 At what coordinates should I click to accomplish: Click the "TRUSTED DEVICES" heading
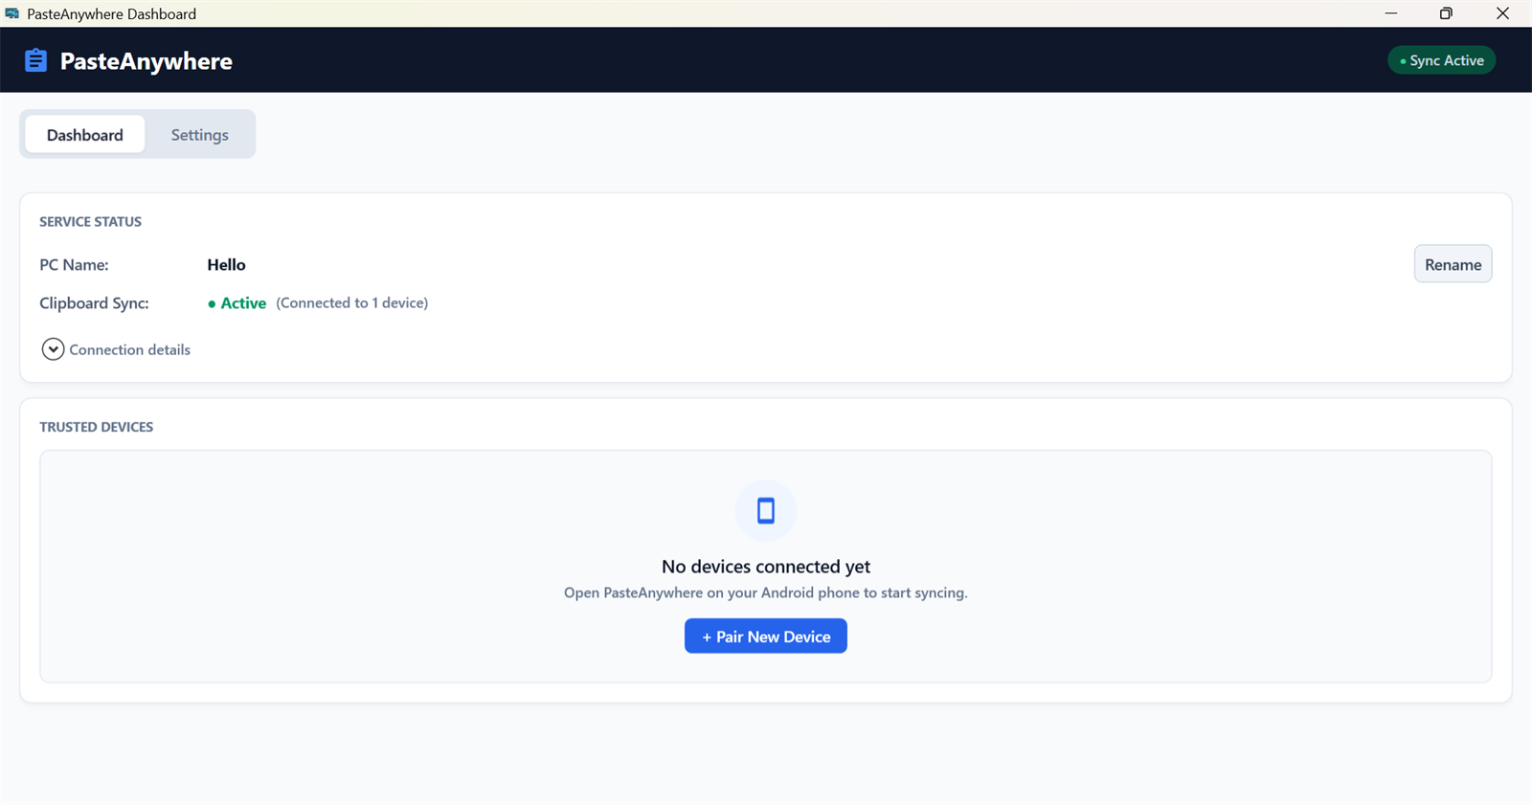coord(96,427)
